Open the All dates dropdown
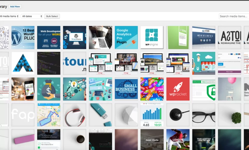 [x=32, y=16]
